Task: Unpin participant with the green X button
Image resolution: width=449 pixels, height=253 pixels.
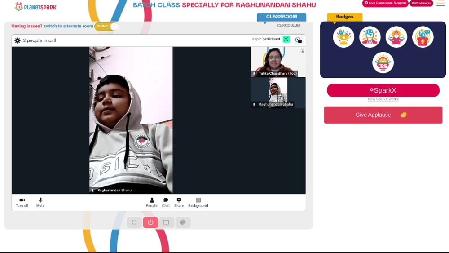Action: [x=286, y=39]
